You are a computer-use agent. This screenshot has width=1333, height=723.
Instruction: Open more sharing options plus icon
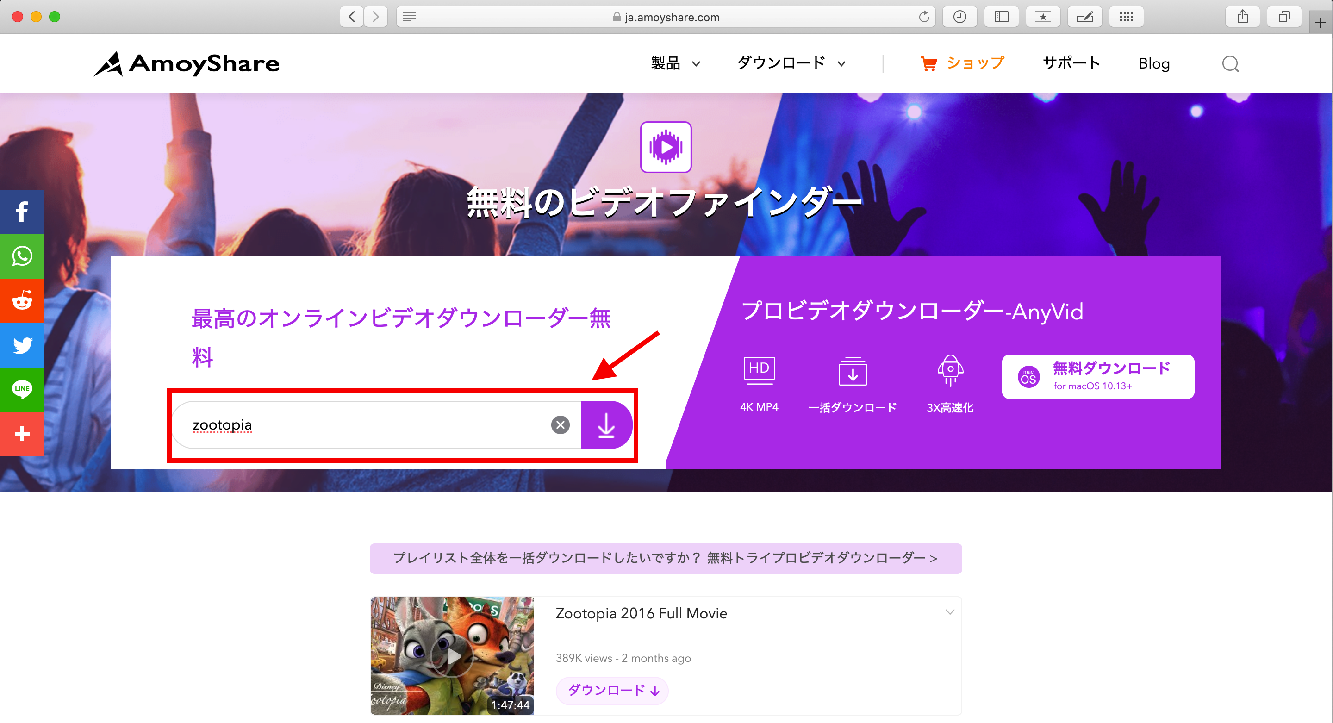(x=22, y=434)
